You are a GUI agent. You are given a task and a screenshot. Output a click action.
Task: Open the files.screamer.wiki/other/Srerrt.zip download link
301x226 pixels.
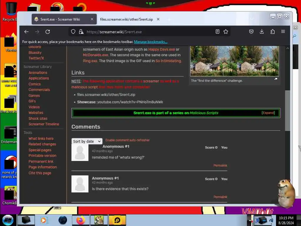pos(106,95)
